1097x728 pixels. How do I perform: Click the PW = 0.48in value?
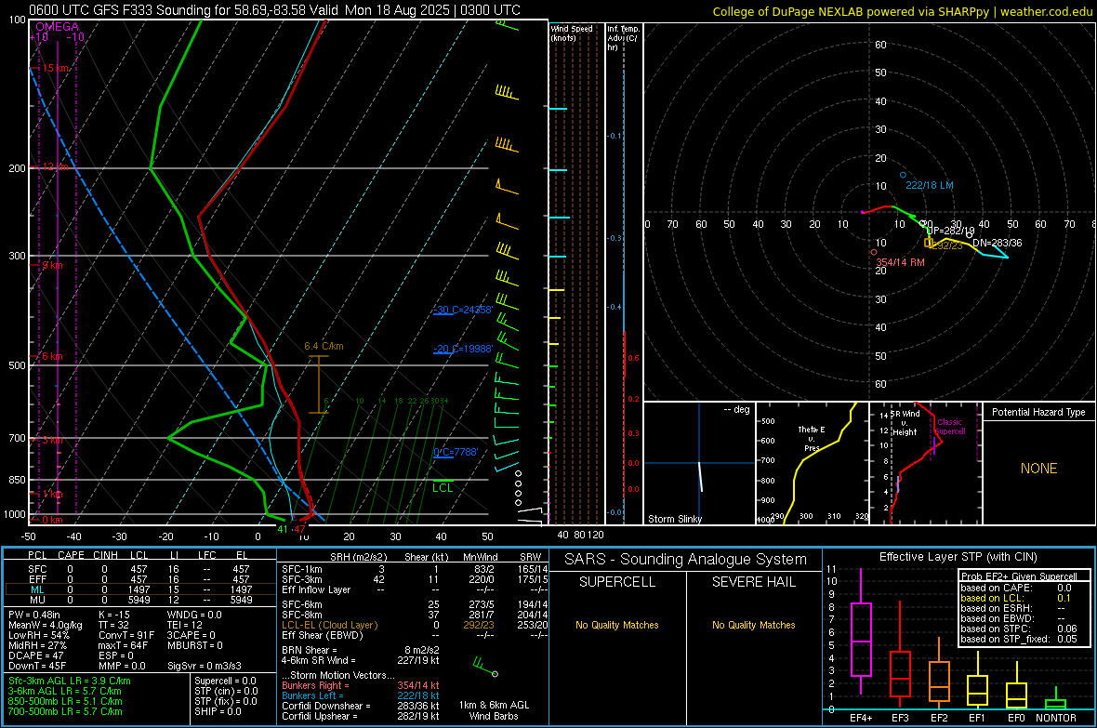pyautogui.click(x=34, y=615)
